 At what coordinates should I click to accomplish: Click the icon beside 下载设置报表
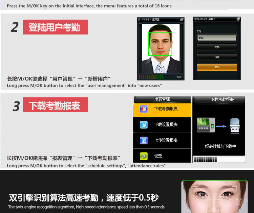pyautogui.click(x=144, y=125)
